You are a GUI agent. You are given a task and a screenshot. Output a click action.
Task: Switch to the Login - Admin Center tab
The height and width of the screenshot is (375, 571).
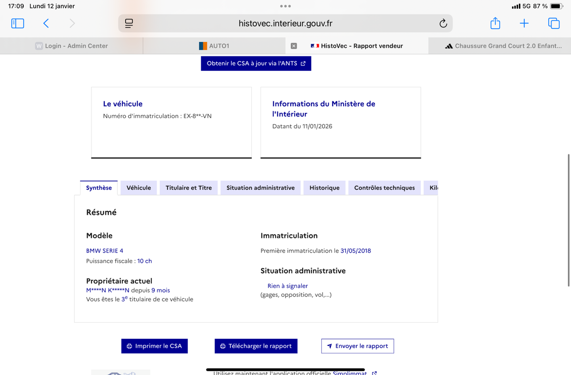71,46
